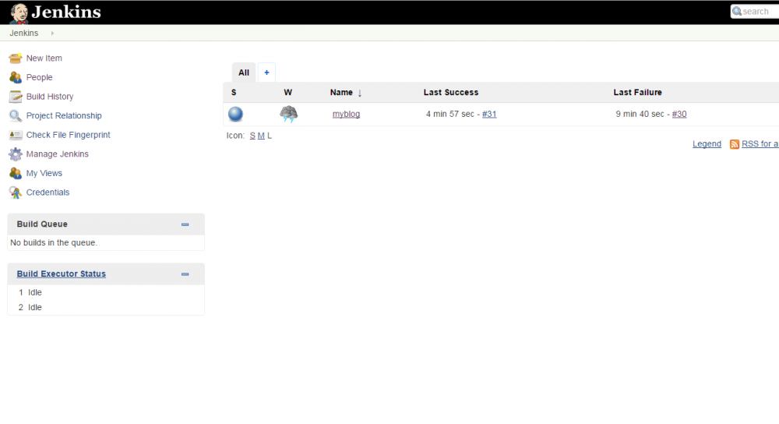Click the New Item box icon
779x424 pixels.
point(16,58)
